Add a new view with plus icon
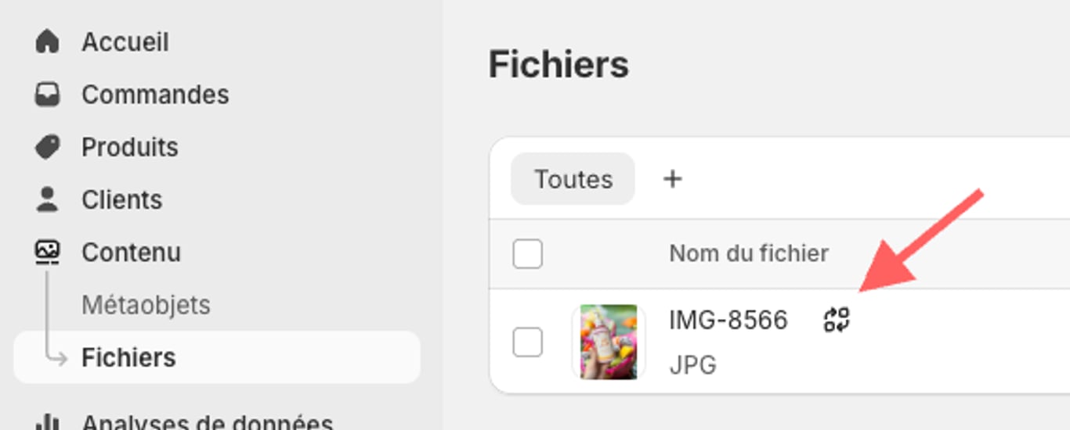 [x=672, y=179]
